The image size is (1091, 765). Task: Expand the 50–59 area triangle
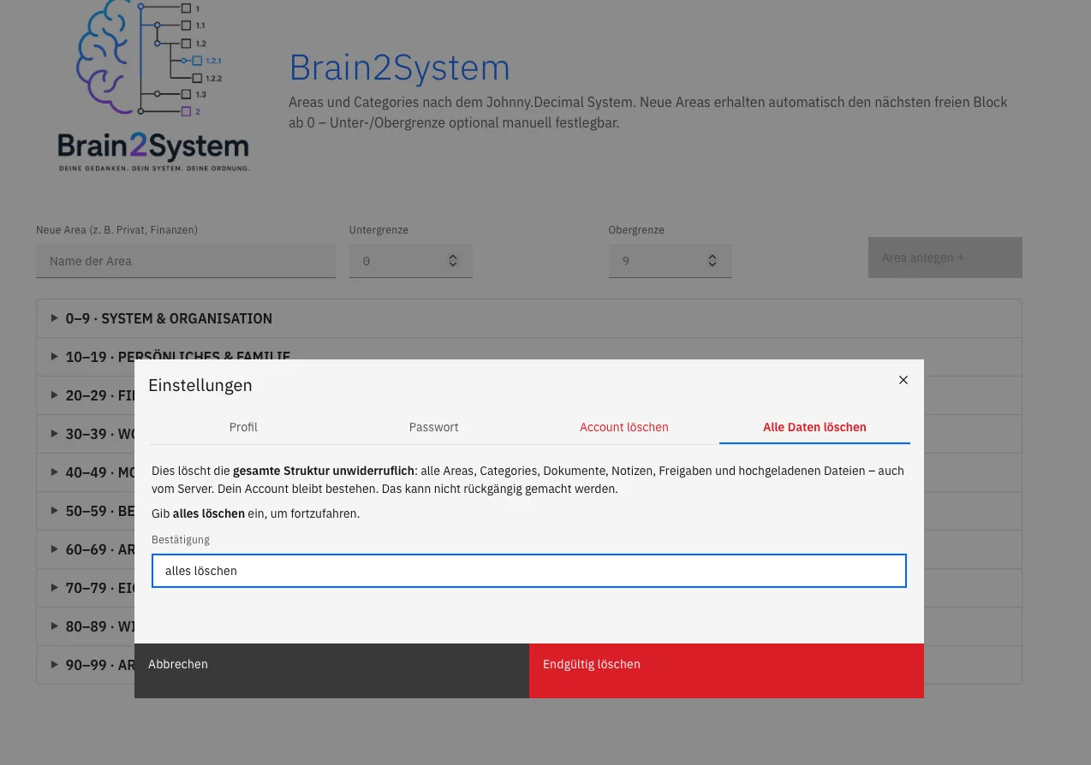point(55,511)
